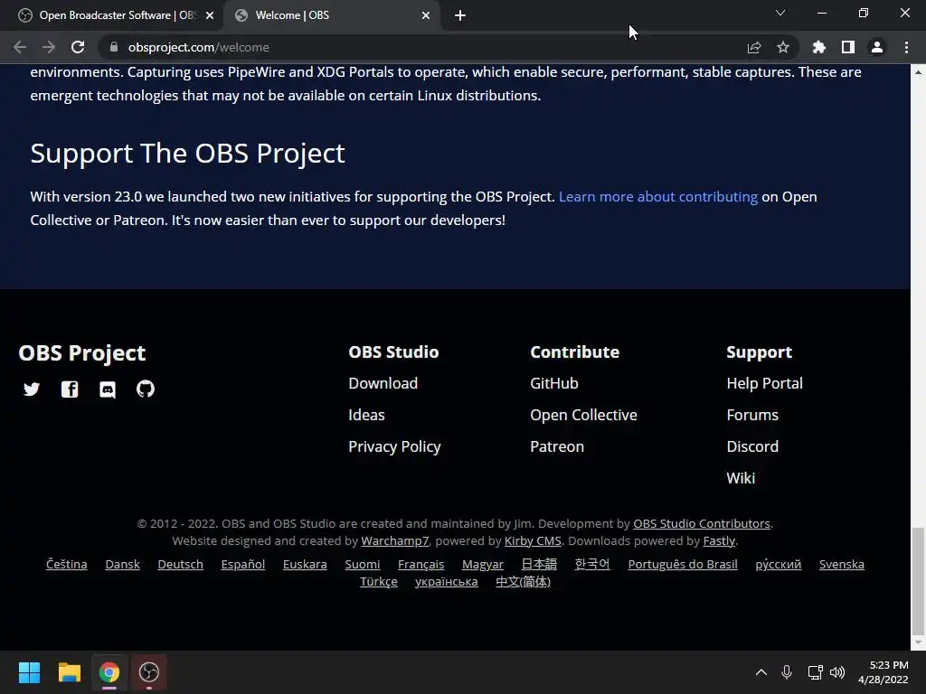Open the volume tray icon
Screen dimensions: 926x694
click(x=837, y=672)
